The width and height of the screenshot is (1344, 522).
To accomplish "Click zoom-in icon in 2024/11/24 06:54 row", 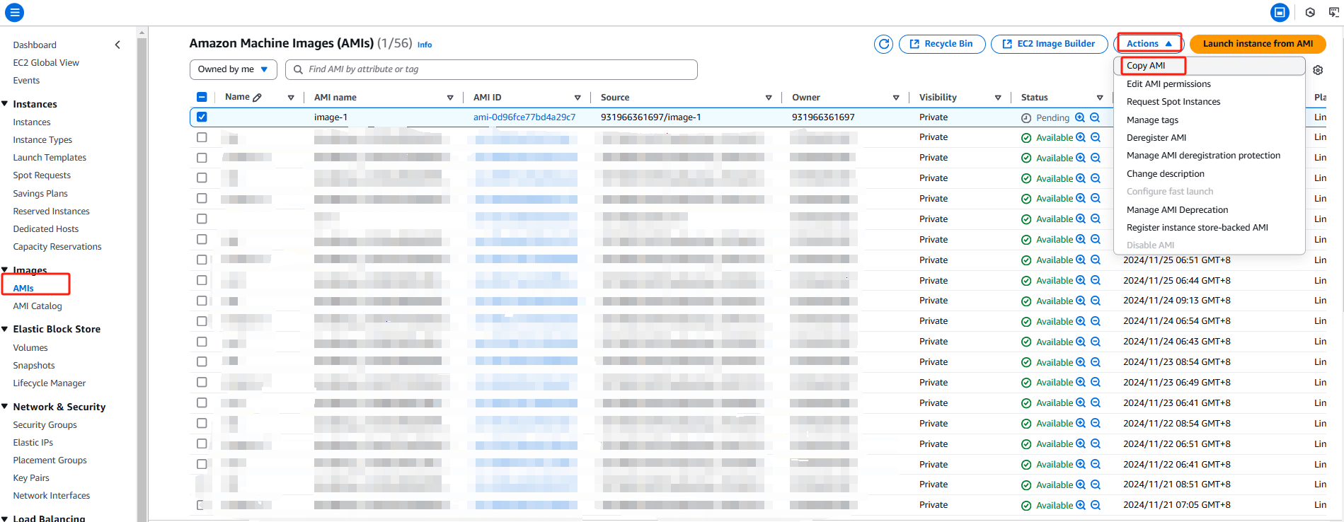I will pyautogui.click(x=1081, y=321).
